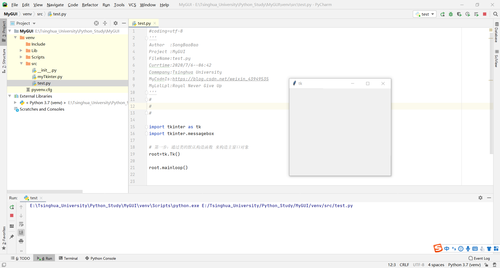Run test with coverage using the shield icon
Screen dimensions: 500x268
pos(459,14)
